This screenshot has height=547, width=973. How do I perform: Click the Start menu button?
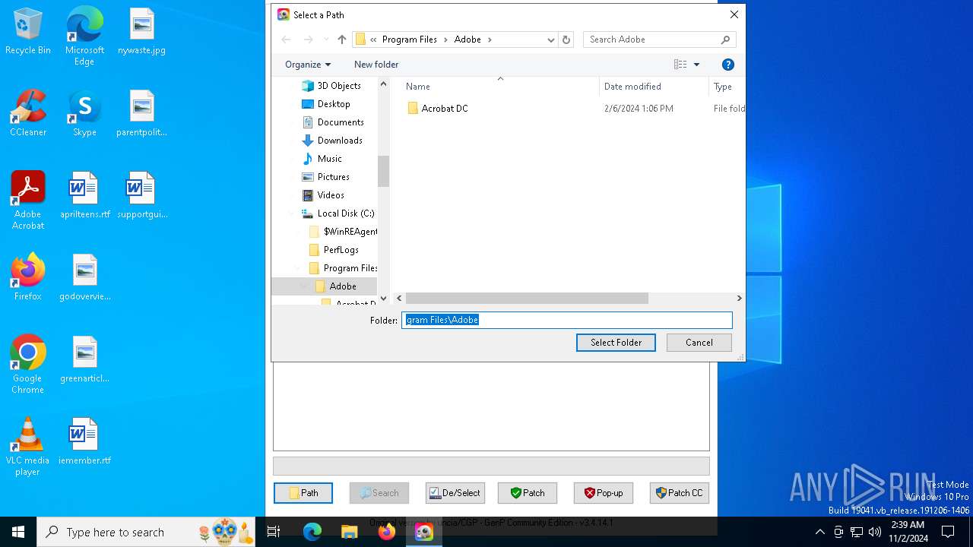coord(18,532)
